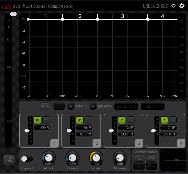The image size is (188, 174).
Task: Toggle the In button for band 2
Action: coord(80,120)
